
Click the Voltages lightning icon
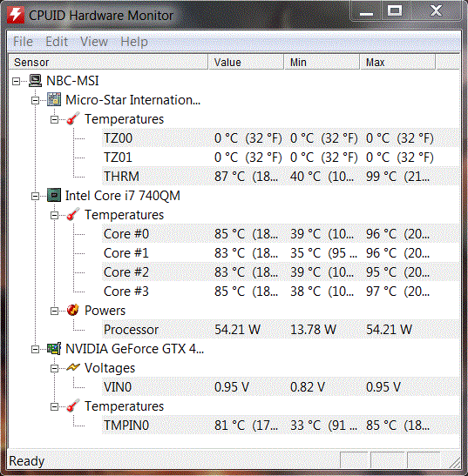(73, 367)
